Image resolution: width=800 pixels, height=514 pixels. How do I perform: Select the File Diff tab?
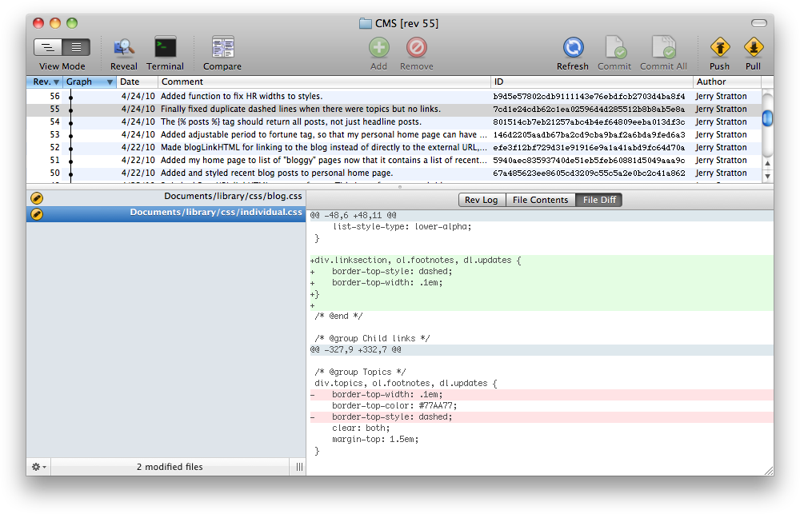[598, 200]
